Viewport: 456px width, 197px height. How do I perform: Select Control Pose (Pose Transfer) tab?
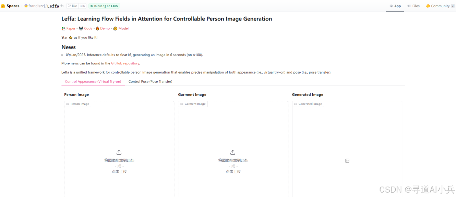coord(150,82)
